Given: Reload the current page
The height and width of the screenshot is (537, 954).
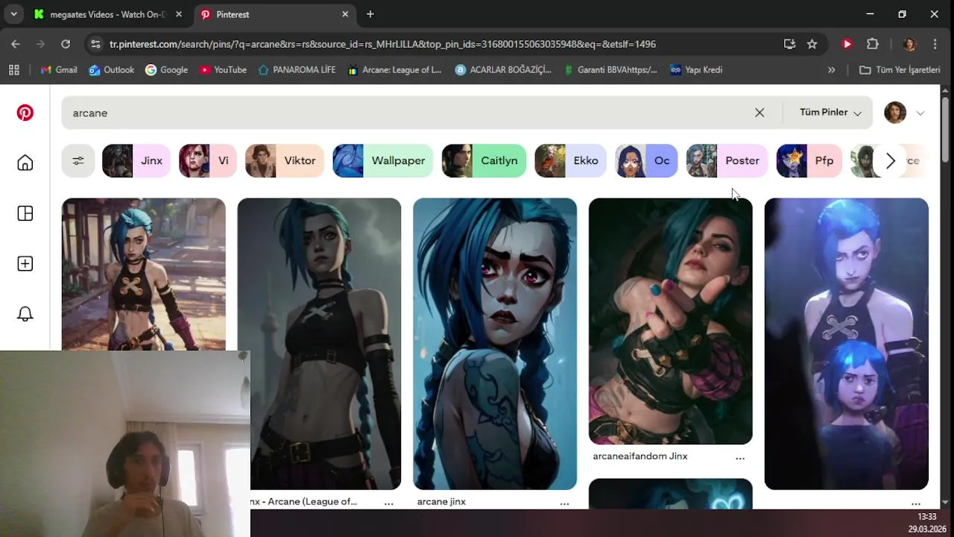Looking at the screenshot, I should (66, 44).
